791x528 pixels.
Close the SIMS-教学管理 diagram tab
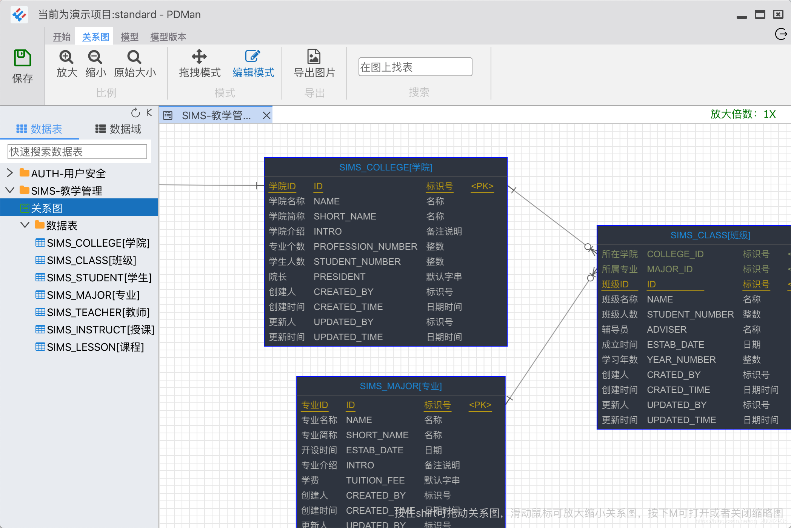click(266, 115)
